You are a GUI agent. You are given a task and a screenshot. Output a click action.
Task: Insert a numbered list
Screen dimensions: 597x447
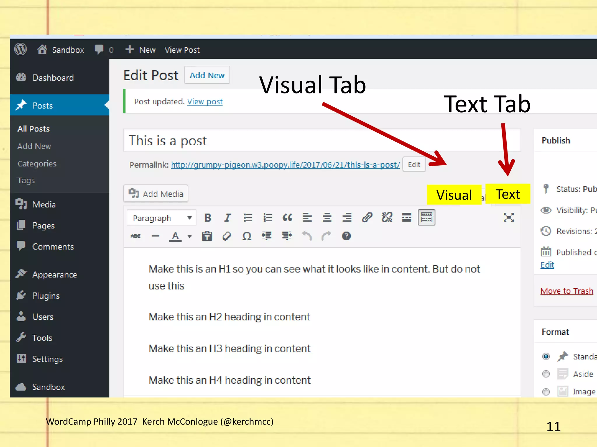(x=267, y=217)
